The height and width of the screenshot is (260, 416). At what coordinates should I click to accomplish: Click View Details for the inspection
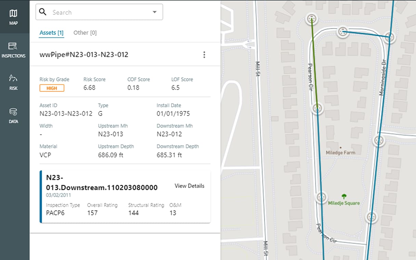(x=189, y=186)
